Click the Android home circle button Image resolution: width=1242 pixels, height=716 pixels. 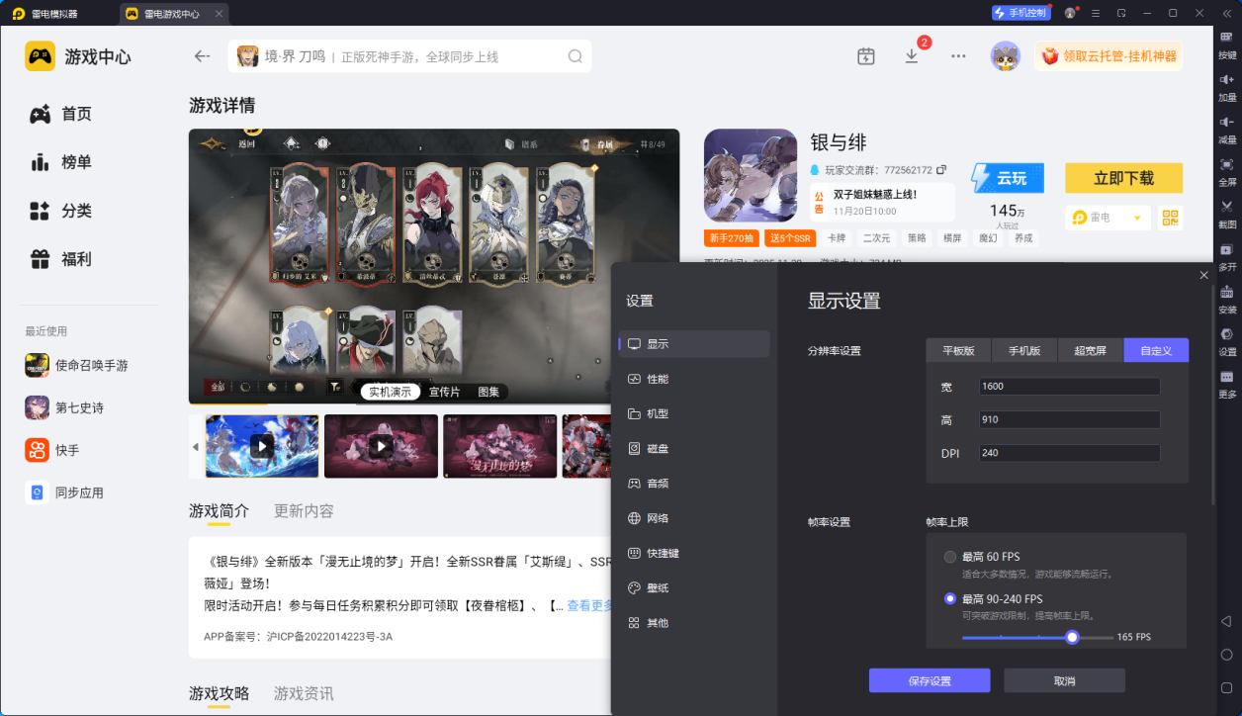(x=1226, y=655)
